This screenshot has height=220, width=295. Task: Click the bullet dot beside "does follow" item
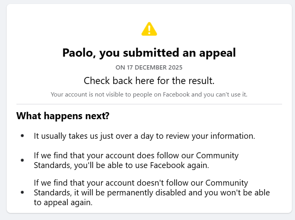pos(22,160)
